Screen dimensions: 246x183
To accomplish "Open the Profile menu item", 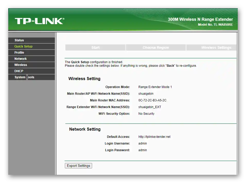I will click(x=19, y=53).
